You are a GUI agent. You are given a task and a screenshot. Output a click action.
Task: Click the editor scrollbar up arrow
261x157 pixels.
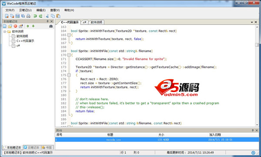pos(257,27)
